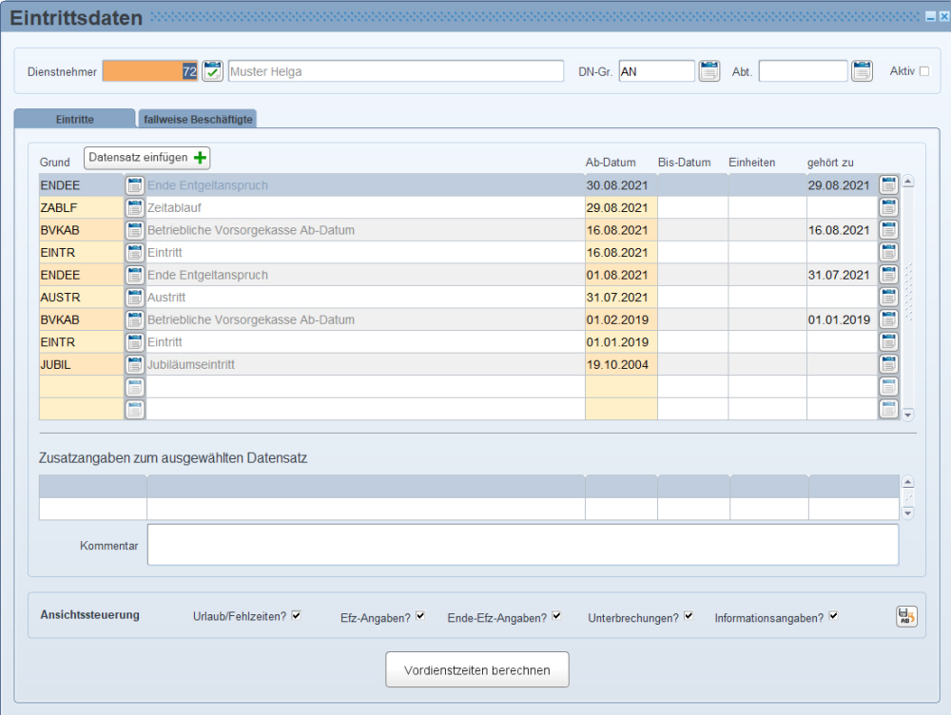Open Grund lookup icon for ENDEE 01.08.2021 row
The image size is (951, 715).
[x=135, y=275]
